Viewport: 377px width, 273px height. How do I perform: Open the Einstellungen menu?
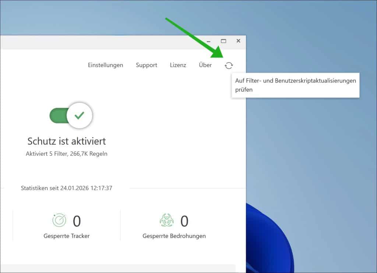coord(105,65)
